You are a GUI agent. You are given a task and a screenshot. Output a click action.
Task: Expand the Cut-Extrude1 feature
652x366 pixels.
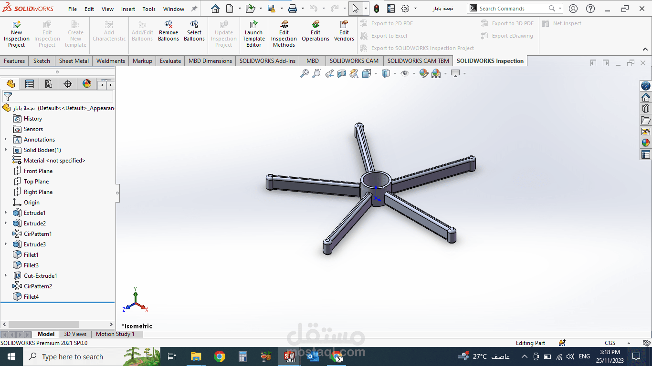(x=6, y=276)
